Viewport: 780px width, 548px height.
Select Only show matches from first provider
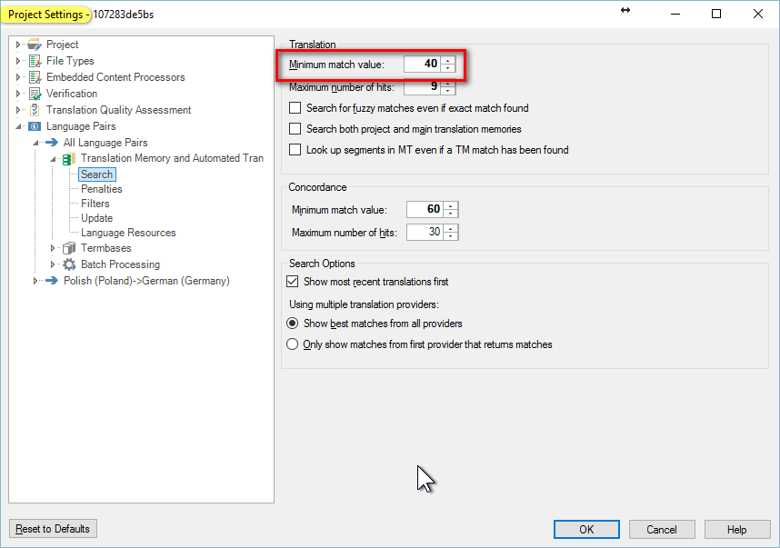pyautogui.click(x=293, y=344)
